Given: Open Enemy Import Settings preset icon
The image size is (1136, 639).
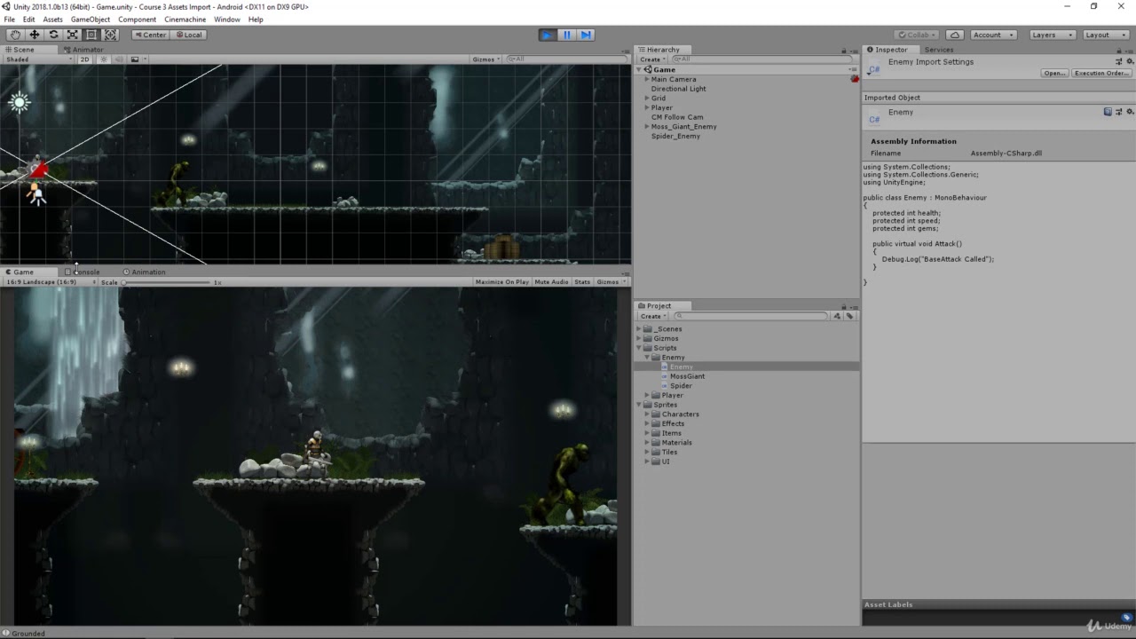Looking at the screenshot, I should point(1119,62).
